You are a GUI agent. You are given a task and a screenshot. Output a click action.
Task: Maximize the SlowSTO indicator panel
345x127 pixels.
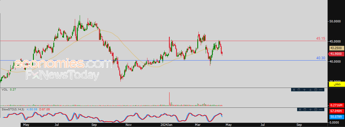pos(305,109)
